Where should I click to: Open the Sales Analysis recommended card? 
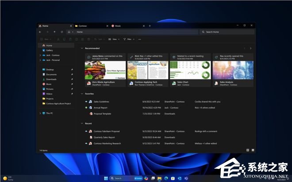[x=233, y=70]
